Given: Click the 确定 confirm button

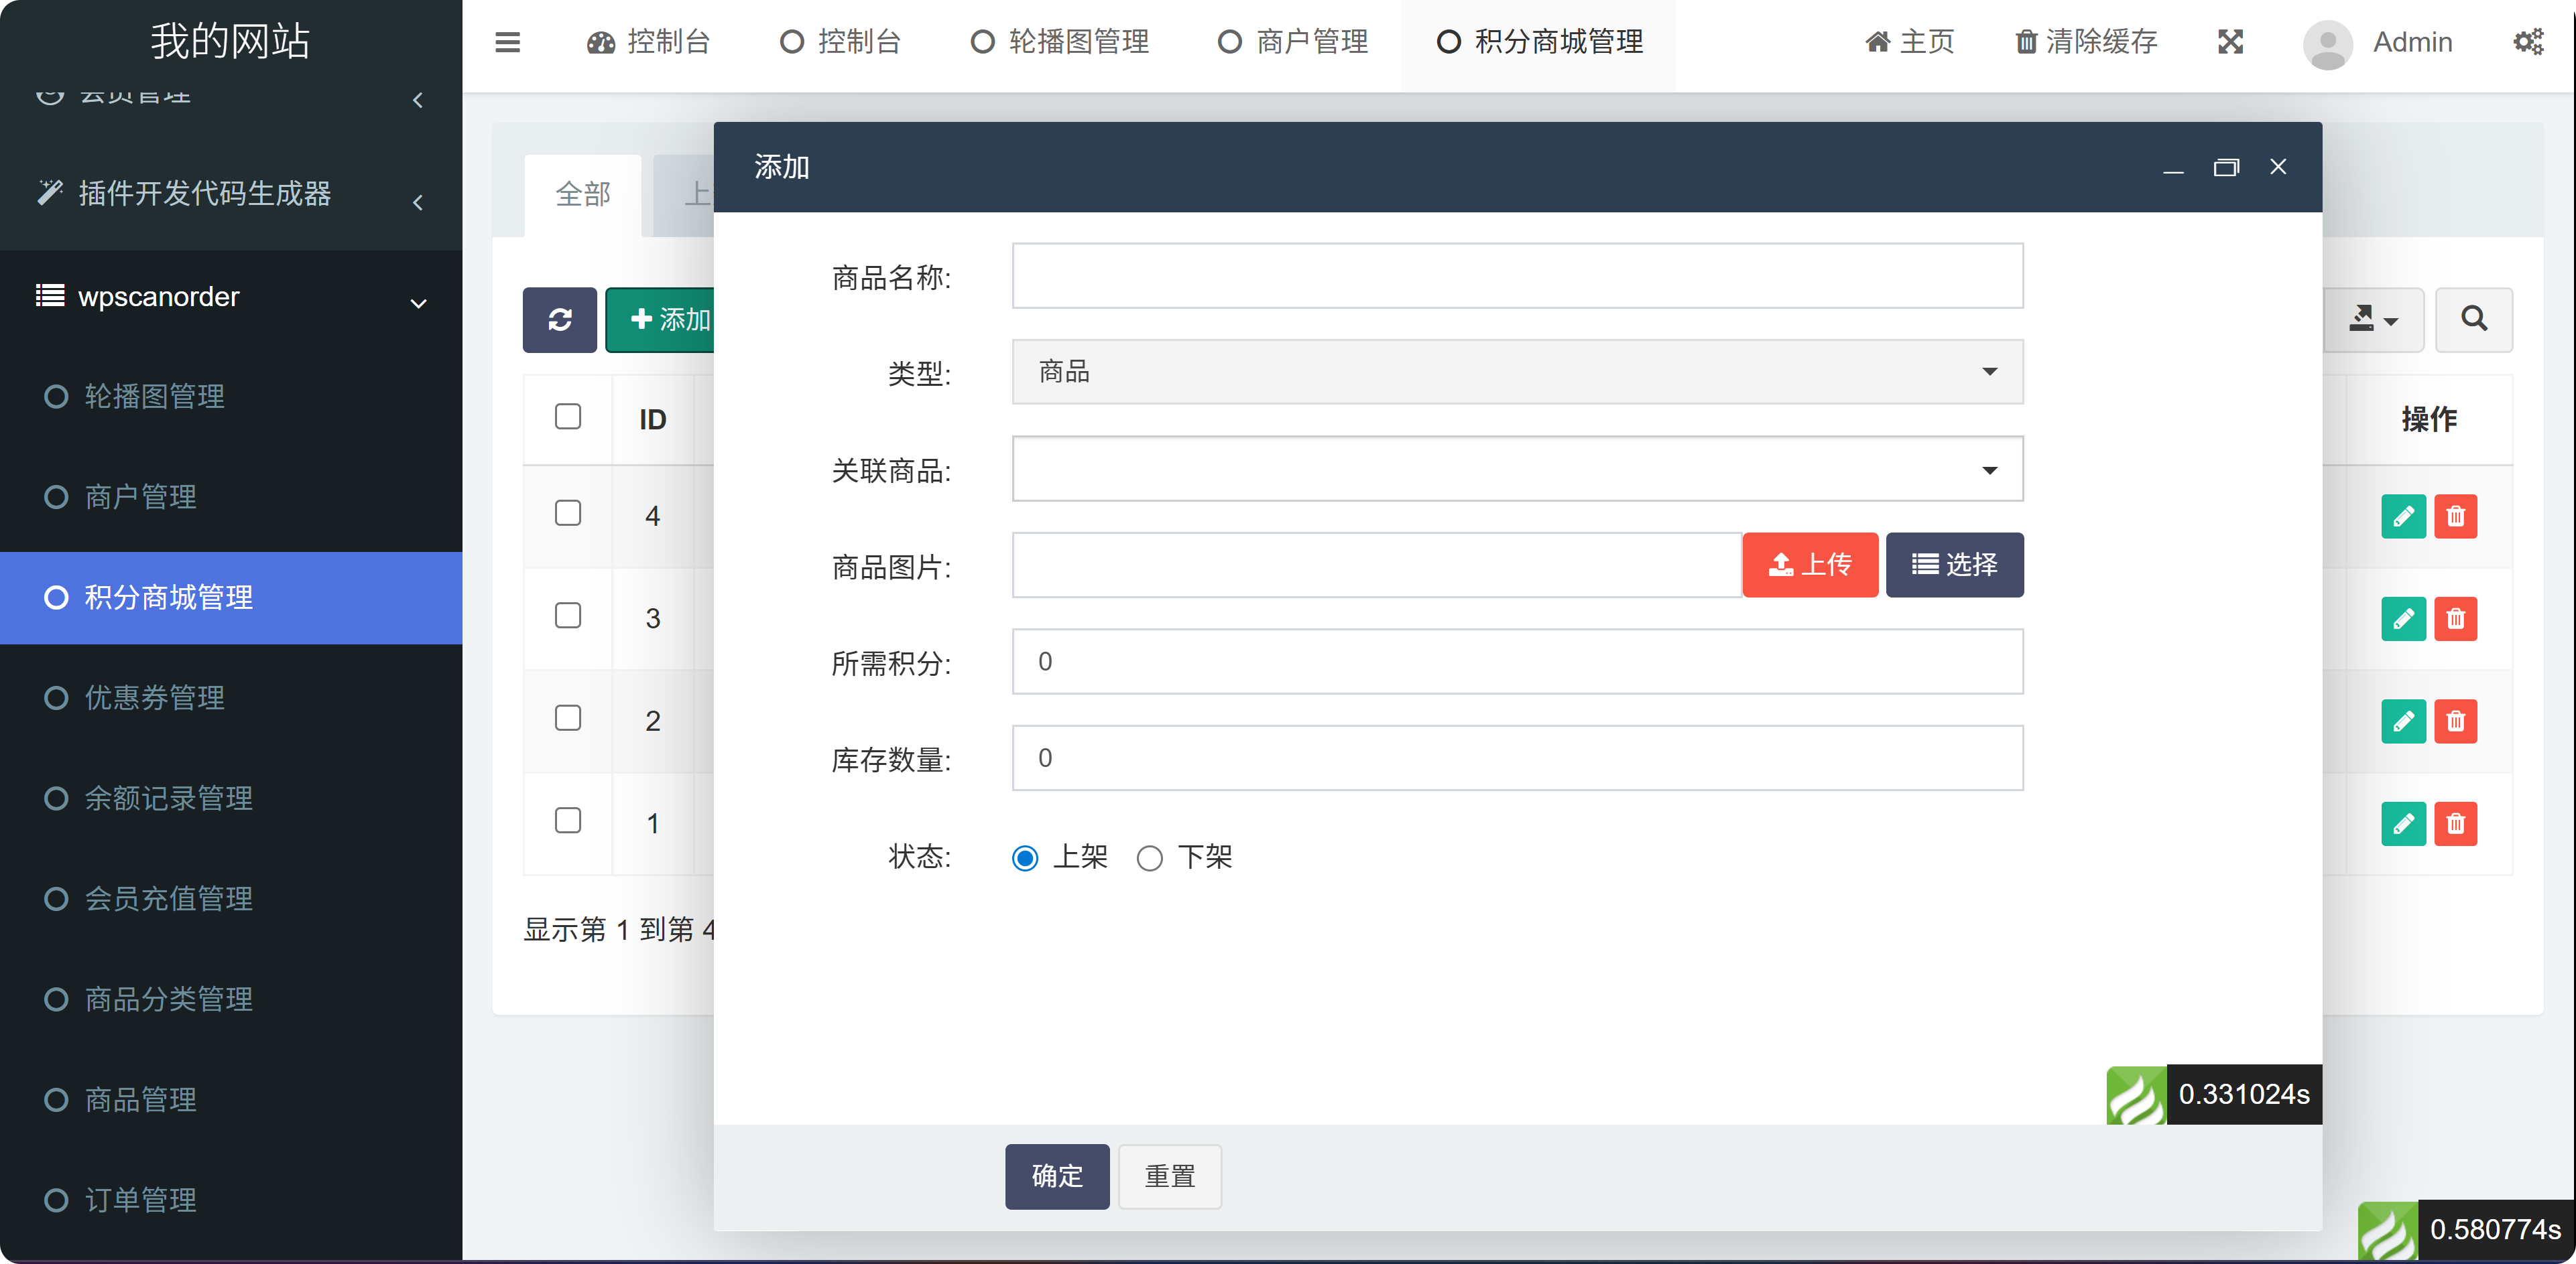Looking at the screenshot, I should 1056,1176.
